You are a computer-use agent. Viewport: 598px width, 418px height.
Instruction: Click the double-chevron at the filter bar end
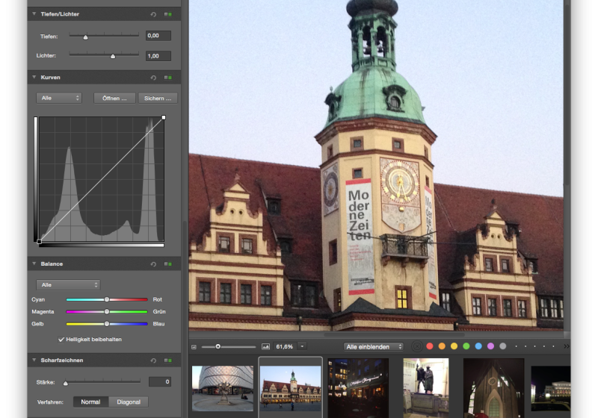pos(566,346)
